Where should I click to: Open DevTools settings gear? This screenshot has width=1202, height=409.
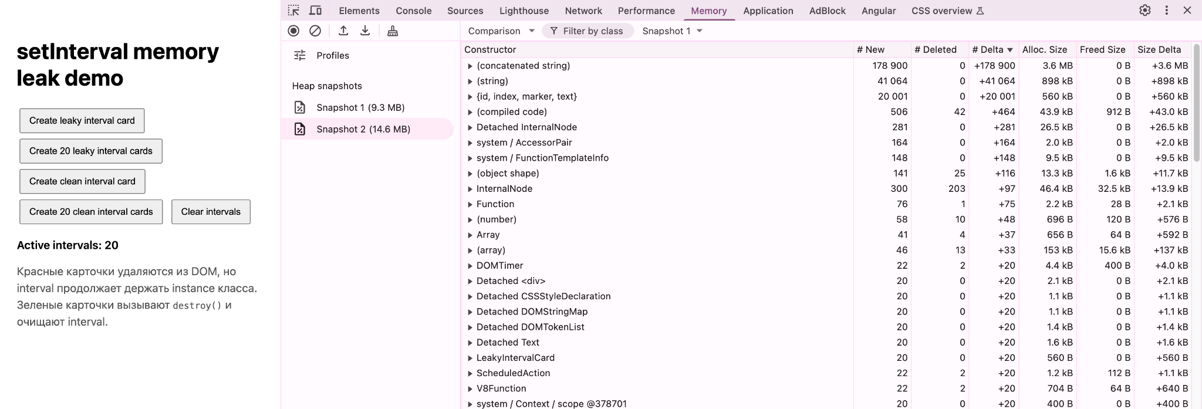tap(1145, 10)
